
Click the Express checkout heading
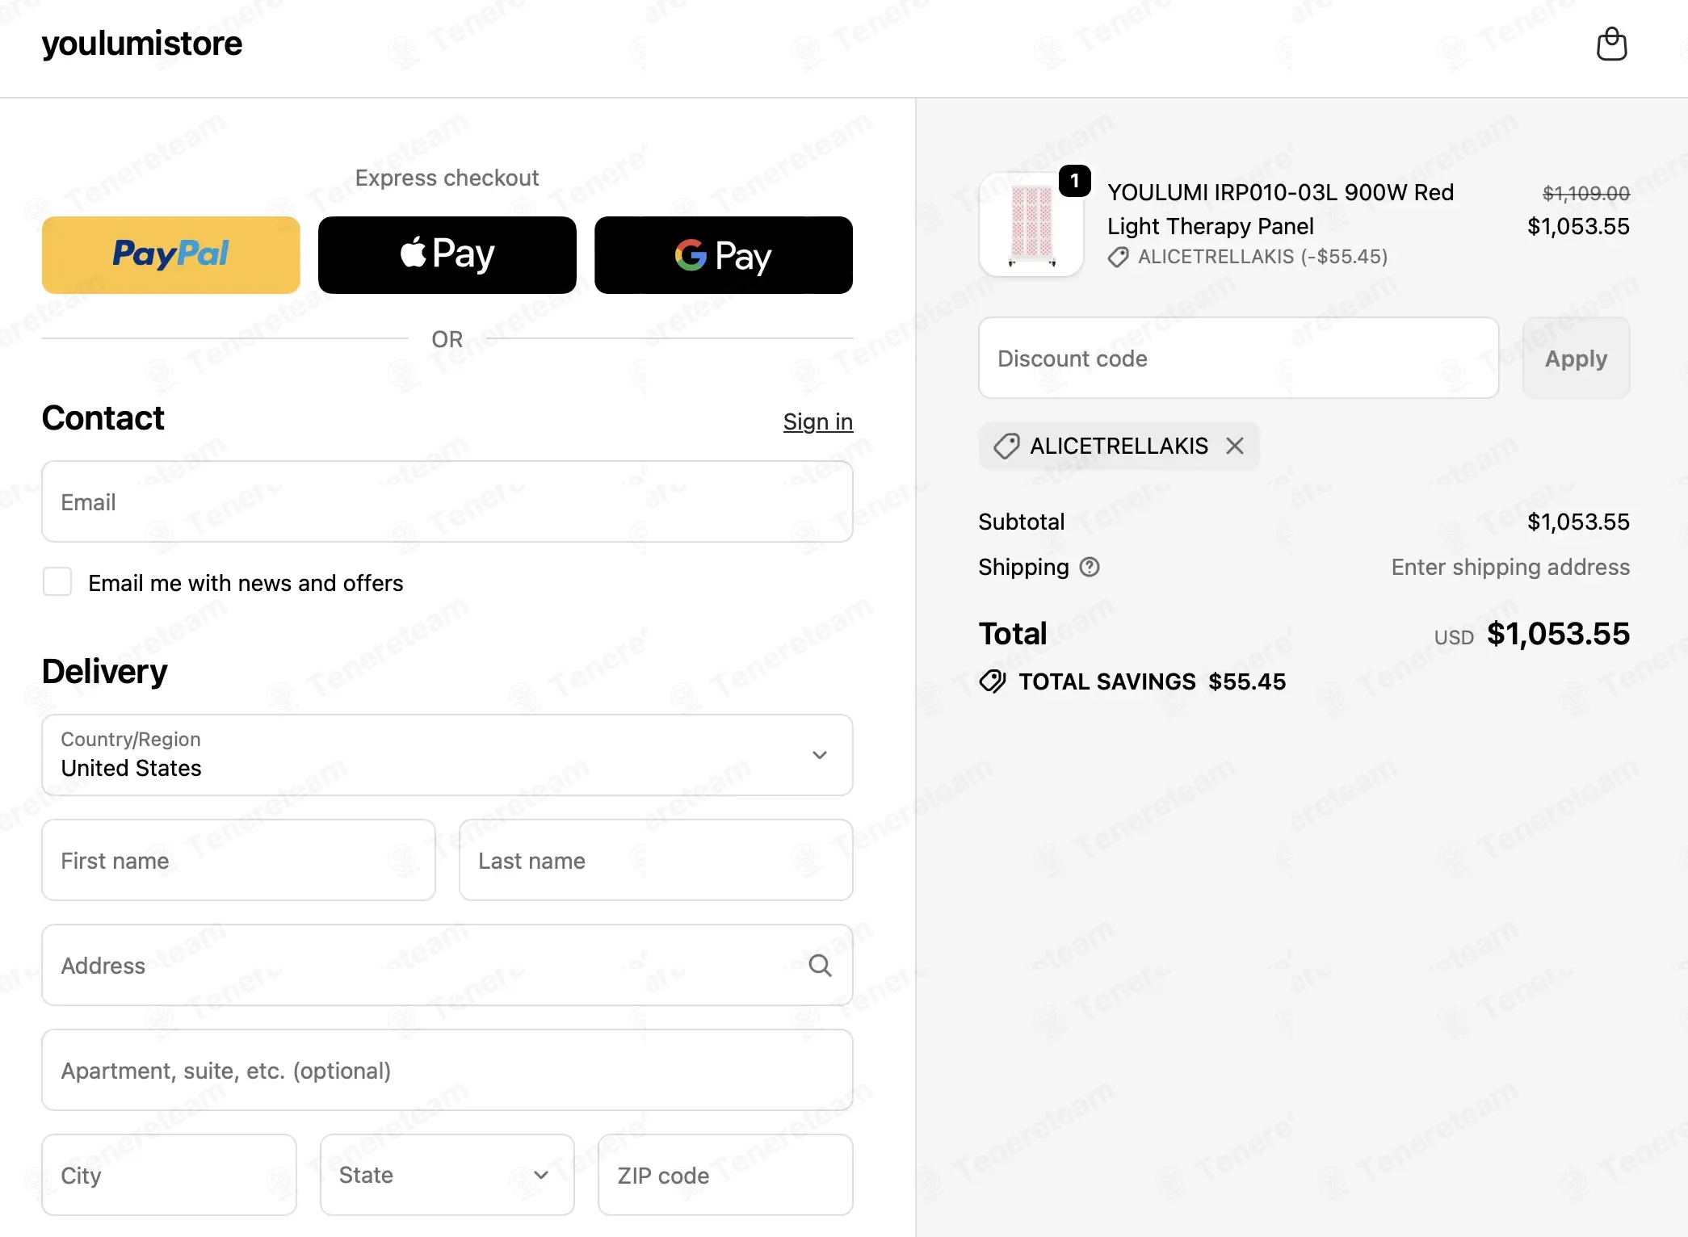(447, 178)
